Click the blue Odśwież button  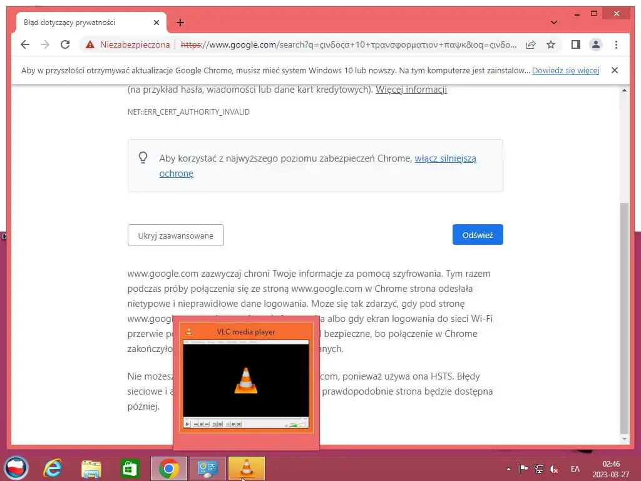478,235
